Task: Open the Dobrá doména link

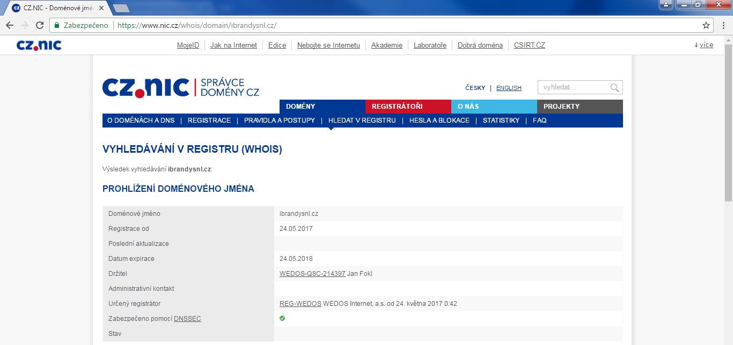Action: point(480,46)
